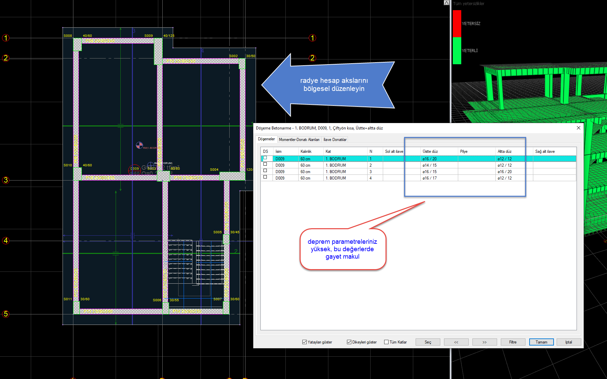Click the Üstte düz column header
This screenshot has height=379, width=607.
click(x=439, y=151)
